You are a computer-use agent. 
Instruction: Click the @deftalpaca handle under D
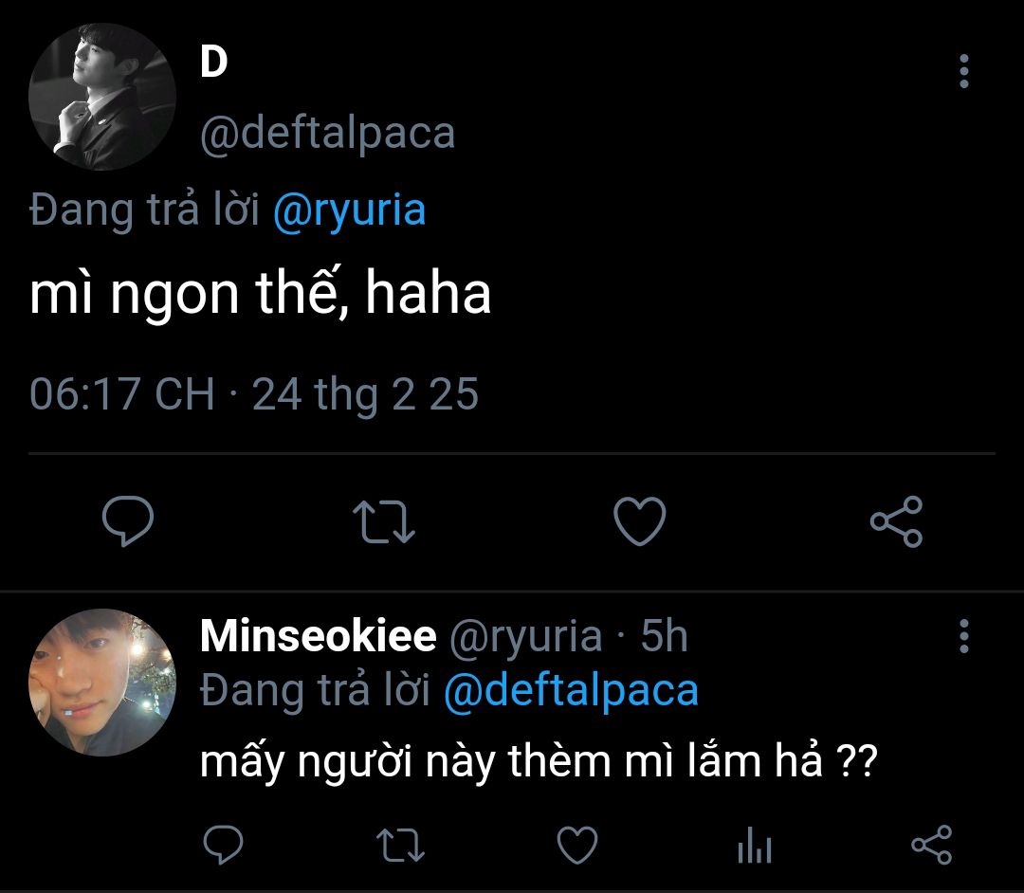click(x=327, y=134)
